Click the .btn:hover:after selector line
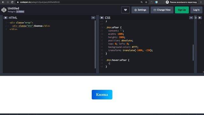 coord(118,60)
